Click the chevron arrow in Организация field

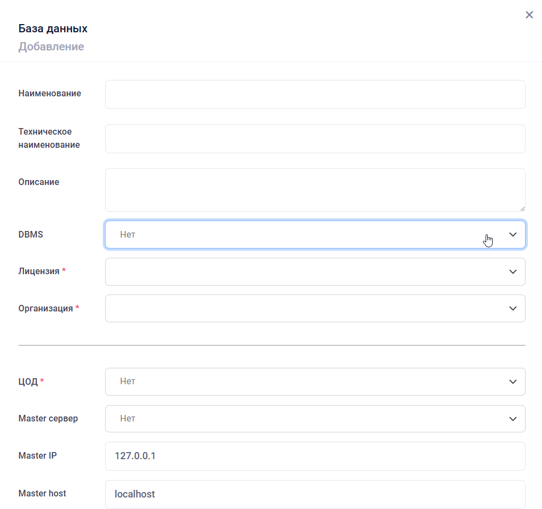pyautogui.click(x=512, y=308)
